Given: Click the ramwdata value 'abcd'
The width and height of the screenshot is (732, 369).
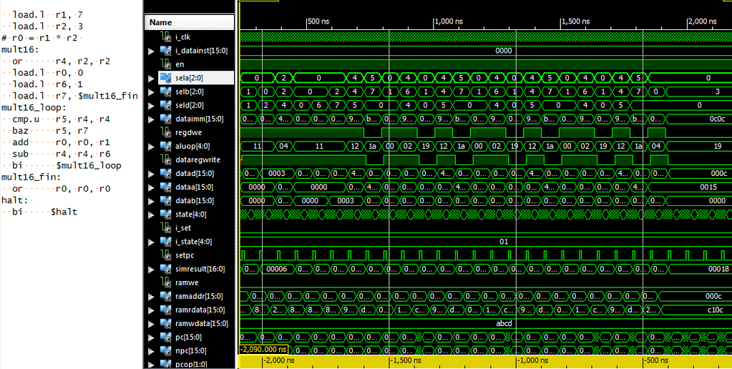Looking at the screenshot, I should pos(504,324).
